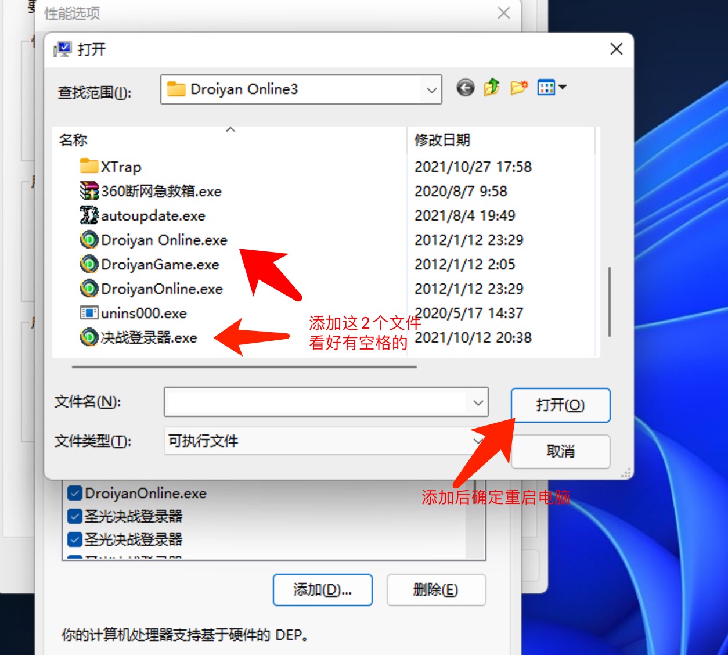Screen dimensions: 728x655
Task: Open the 文件类型 dropdown list
Action: click(478, 441)
